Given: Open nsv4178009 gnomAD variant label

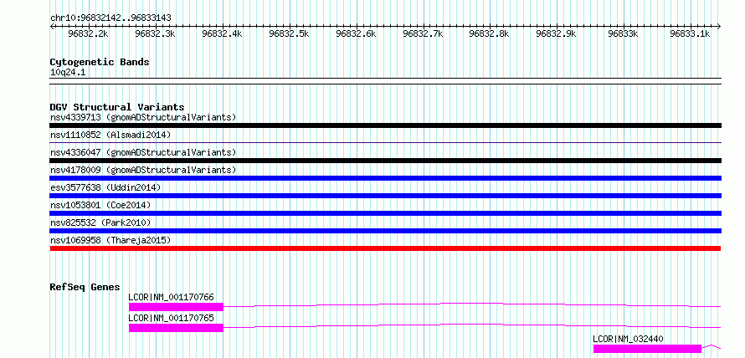Looking at the screenshot, I should point(143,170).
